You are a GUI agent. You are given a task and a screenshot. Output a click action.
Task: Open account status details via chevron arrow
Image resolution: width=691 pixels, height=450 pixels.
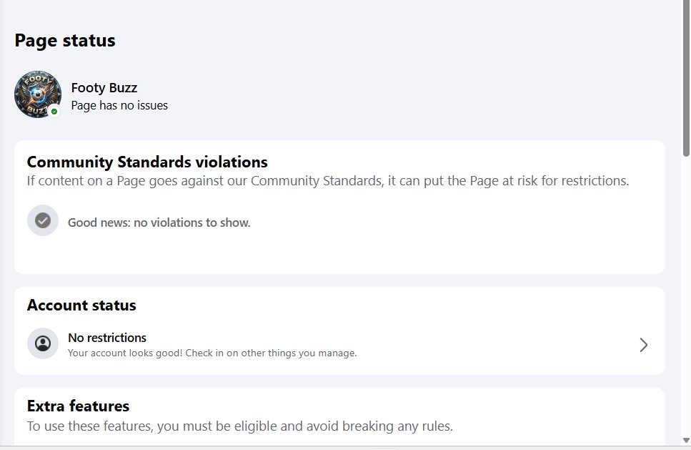[643, 345]
